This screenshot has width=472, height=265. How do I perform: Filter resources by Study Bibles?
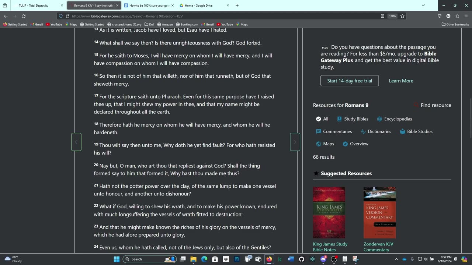click(353, 119)
